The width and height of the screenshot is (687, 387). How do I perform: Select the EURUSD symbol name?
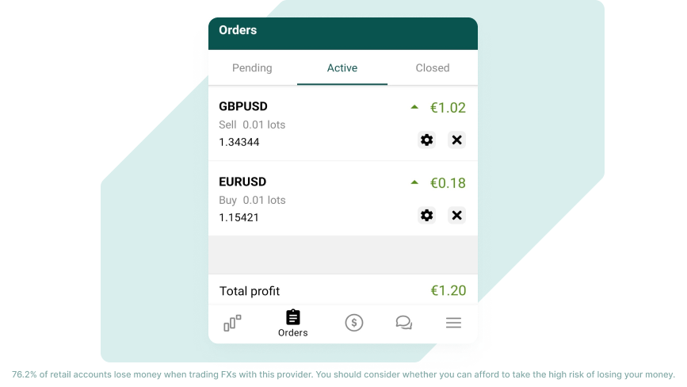tap(242, 182)
